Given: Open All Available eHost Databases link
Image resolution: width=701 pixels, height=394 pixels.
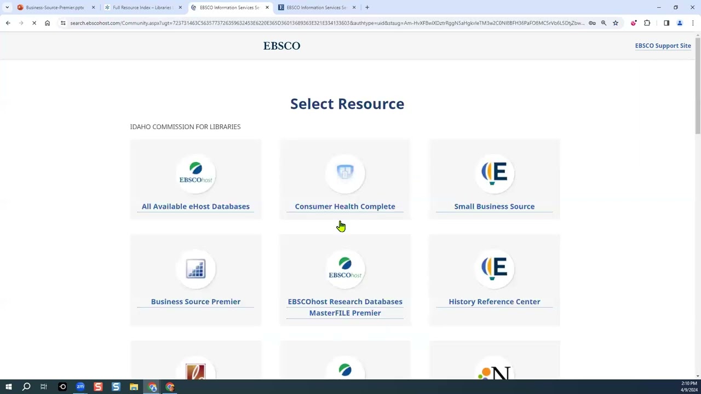Looking at the screenshot, I should click(x=196, y=206).
